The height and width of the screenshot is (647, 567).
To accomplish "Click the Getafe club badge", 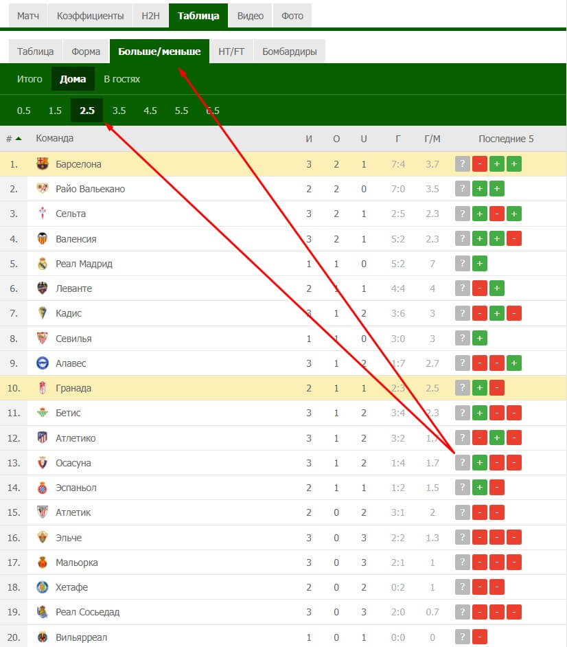I will [42, 587].
